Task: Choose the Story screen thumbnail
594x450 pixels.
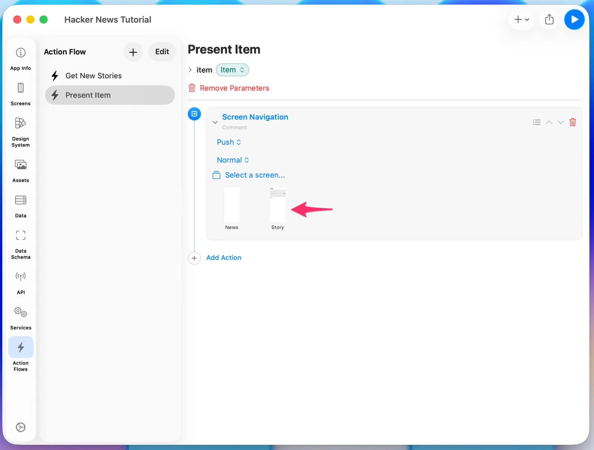Action: (x=278, y=209)
